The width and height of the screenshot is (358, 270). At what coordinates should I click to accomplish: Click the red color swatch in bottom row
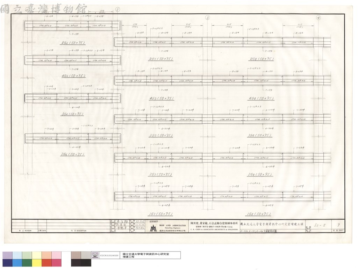tap(46, 262)
